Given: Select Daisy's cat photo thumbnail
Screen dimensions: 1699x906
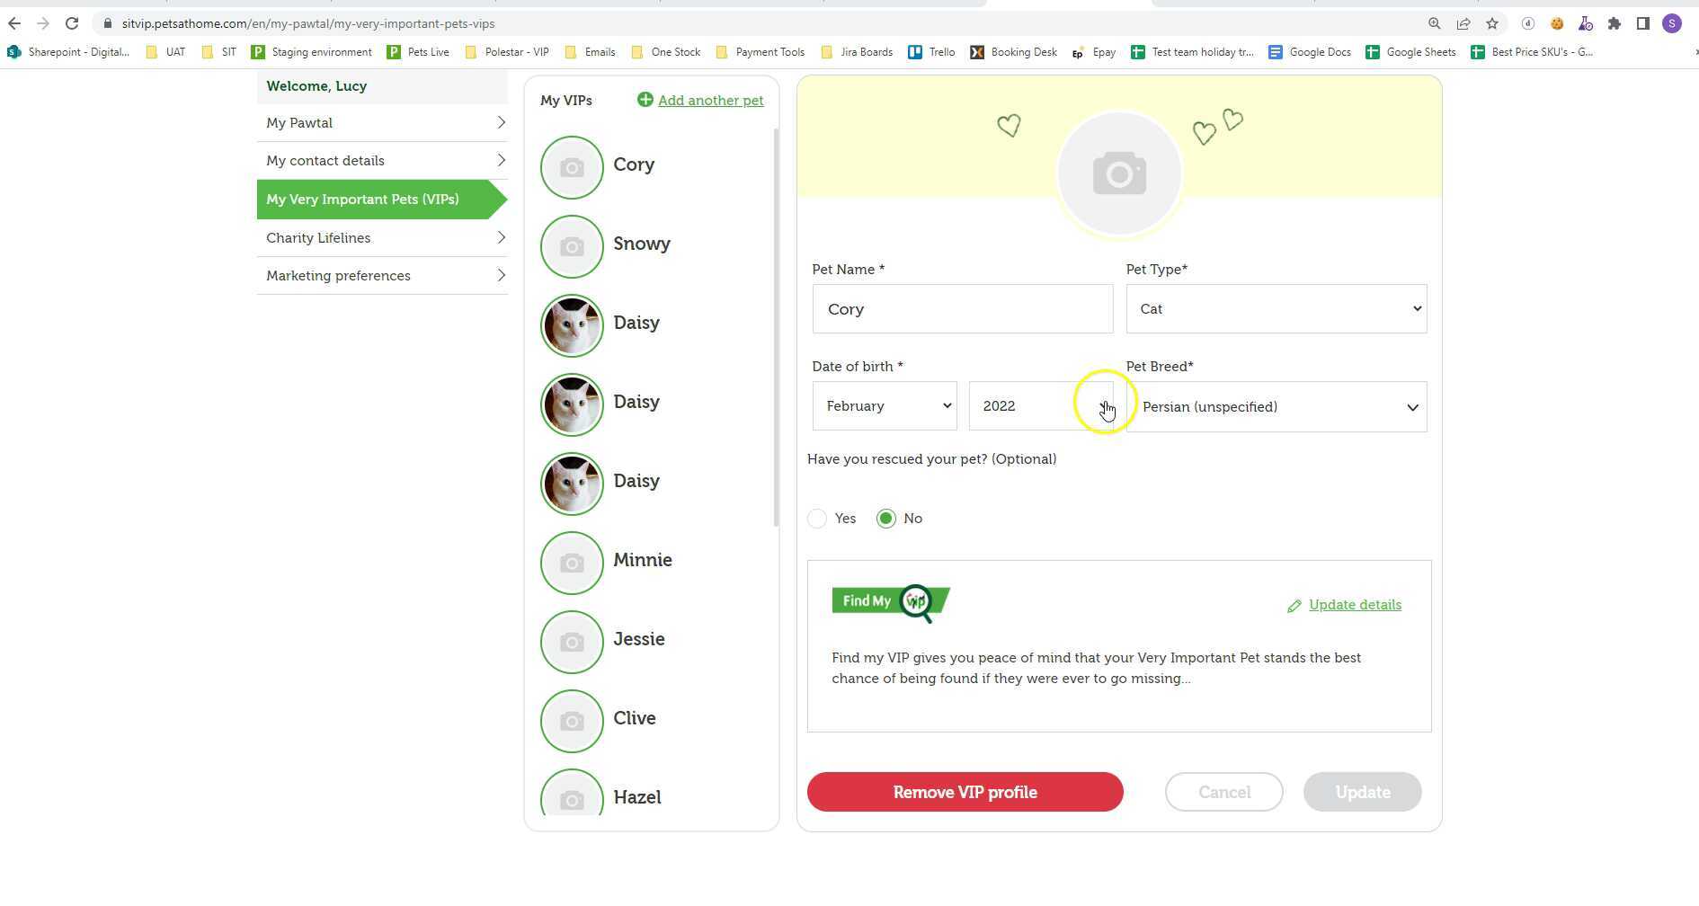Looking at the screenshot, I should (571, 325).
